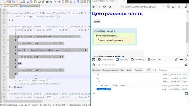Switch to the second Notepad++ file tab
Screen dimensions: 189x106
(30, 6)
